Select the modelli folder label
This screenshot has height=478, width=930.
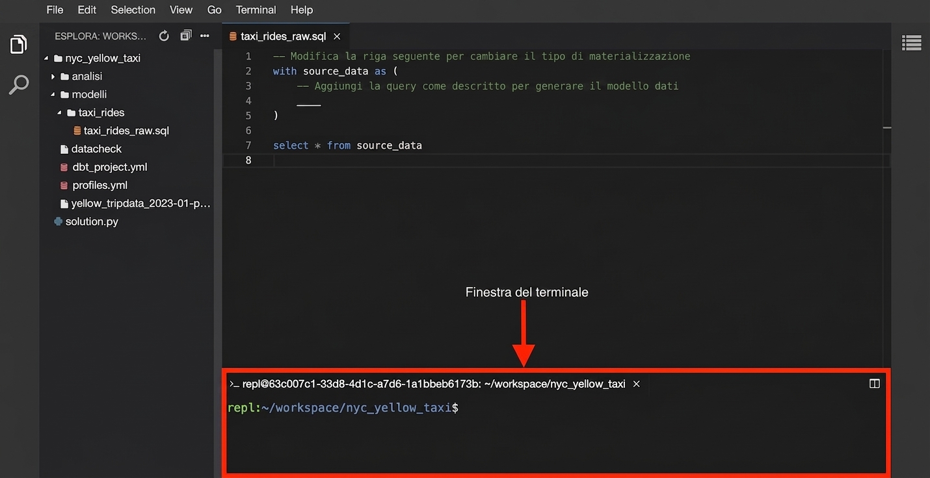pos(89,94)
